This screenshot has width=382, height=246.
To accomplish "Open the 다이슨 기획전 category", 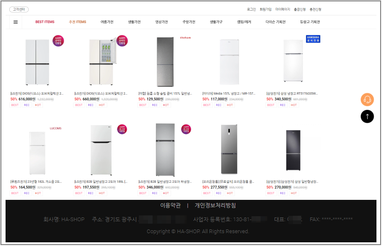I will click(x=276, y=22).
